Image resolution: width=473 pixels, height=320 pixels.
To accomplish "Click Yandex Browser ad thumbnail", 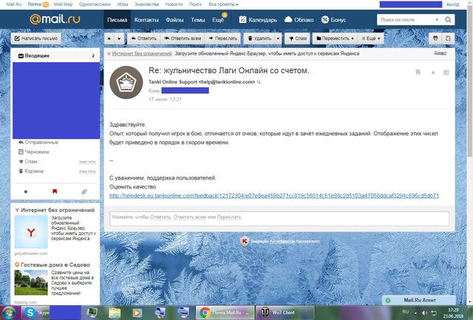I will pyautogui.click(x=31, y=231).
